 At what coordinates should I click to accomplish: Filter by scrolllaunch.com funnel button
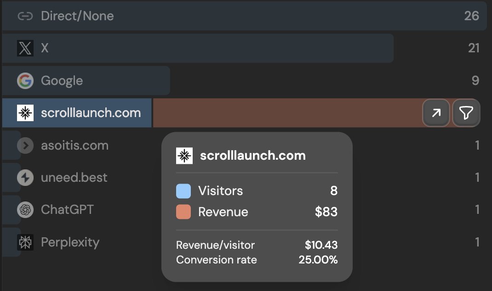coord(466,113)
